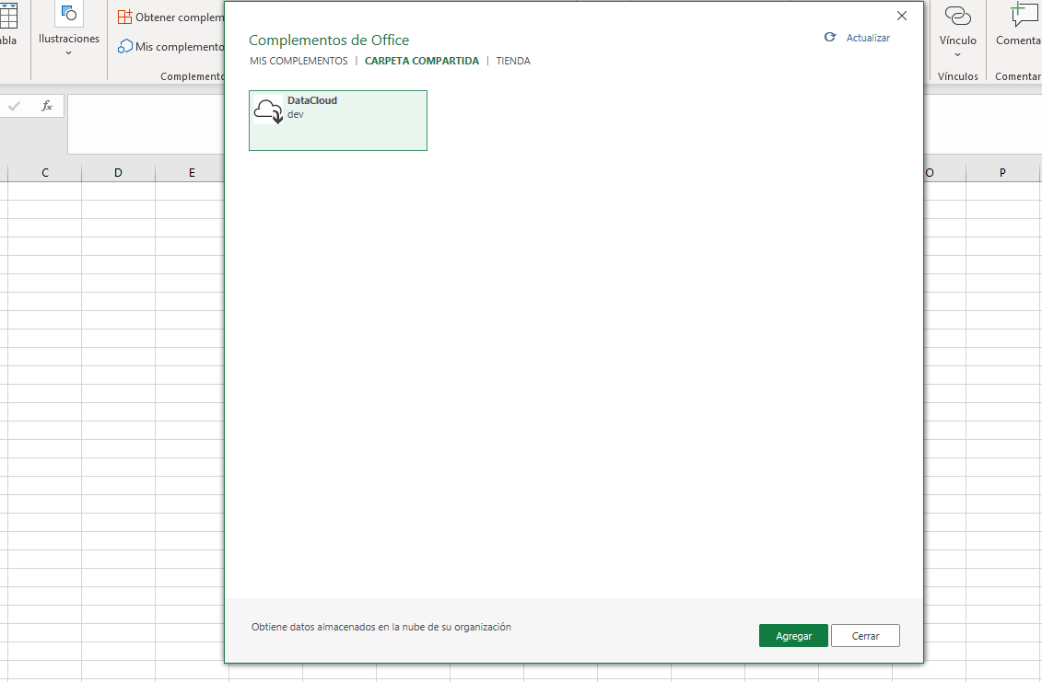Click the 'dev' provider text
Screen dimensions: 1042x682
tap(295, 114)
